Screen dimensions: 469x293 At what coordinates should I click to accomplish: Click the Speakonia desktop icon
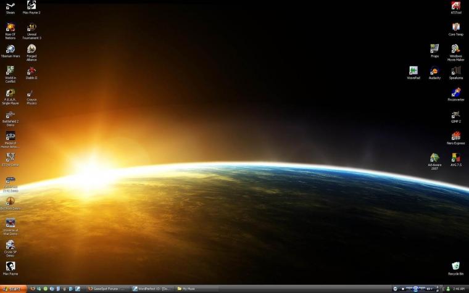456,73
